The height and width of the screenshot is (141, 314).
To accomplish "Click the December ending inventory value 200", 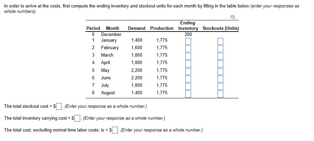I will click(188, 34).
